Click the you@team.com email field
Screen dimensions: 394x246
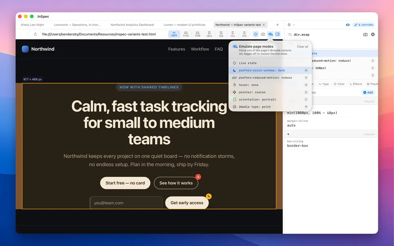pos(126,203)
